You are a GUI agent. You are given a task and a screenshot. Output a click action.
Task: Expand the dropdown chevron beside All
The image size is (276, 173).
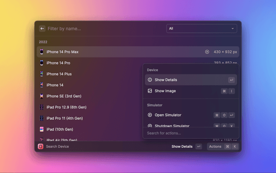[x=233, y=29]
